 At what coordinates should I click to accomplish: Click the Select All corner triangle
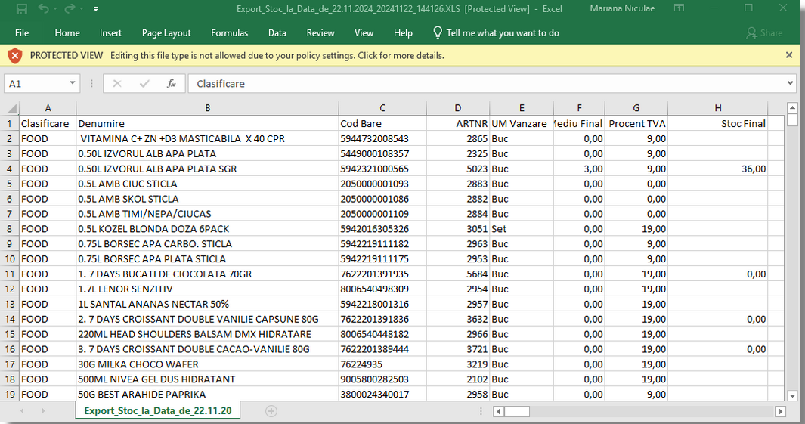(x=12, y=108)
